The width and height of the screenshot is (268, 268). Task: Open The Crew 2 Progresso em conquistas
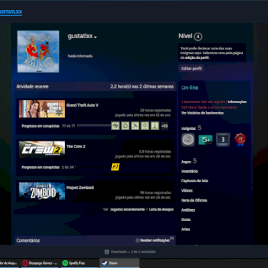(x=40, y=167)
